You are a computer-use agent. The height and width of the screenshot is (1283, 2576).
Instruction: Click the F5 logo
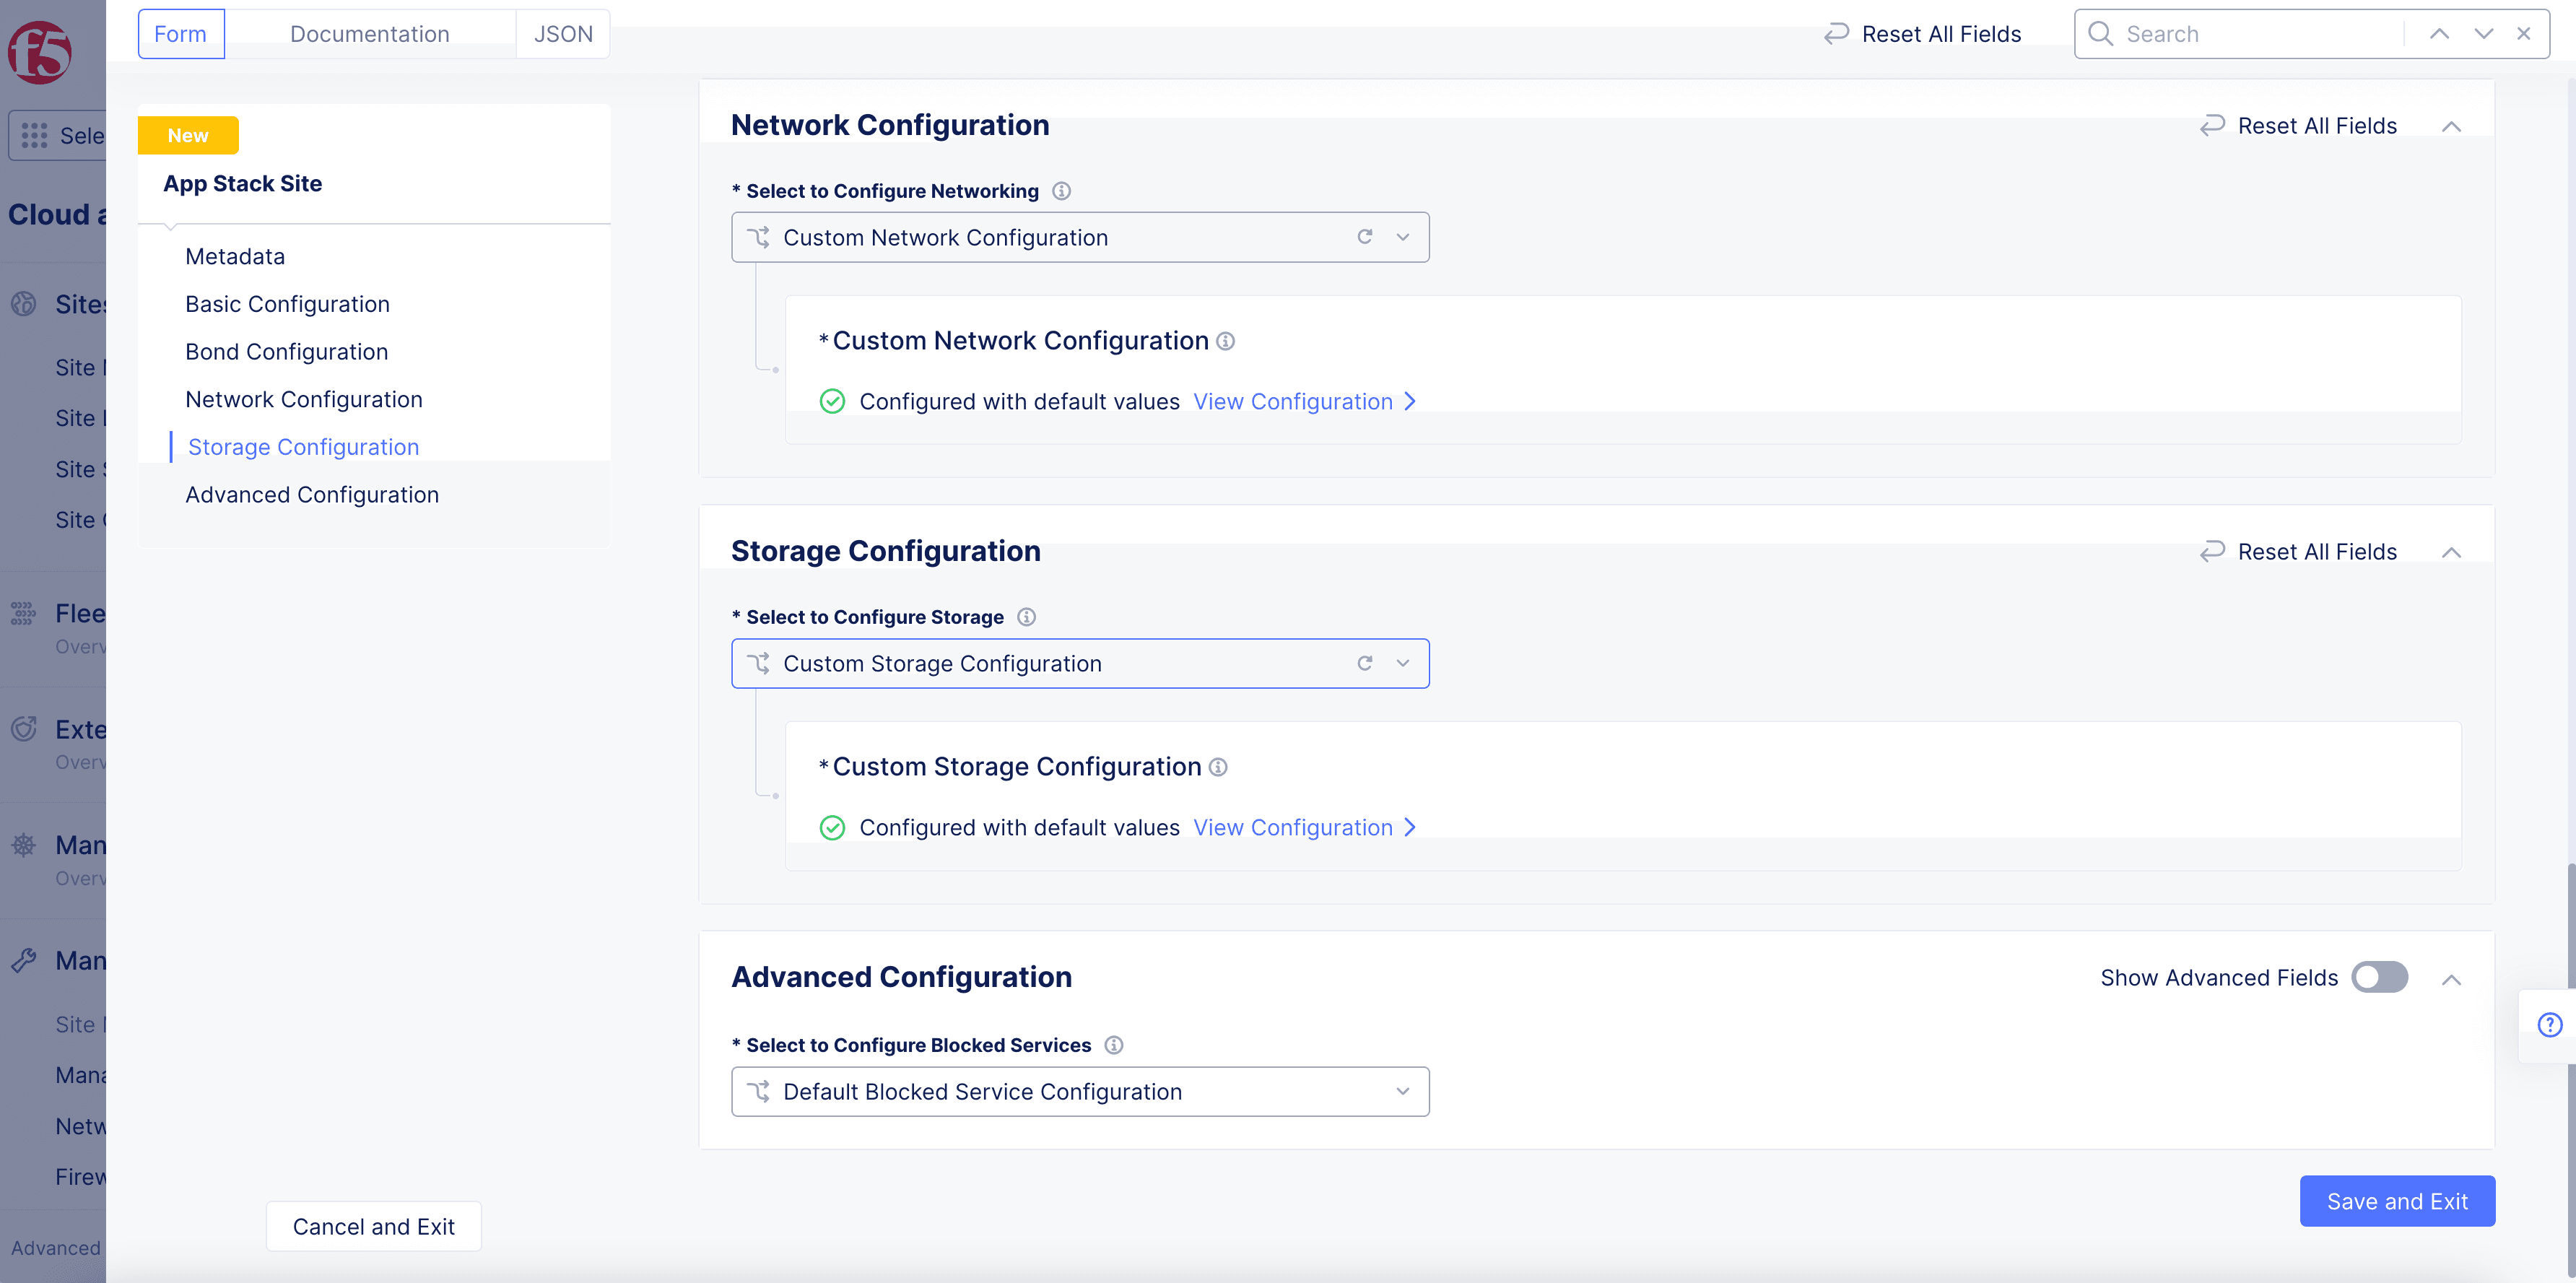38,53
